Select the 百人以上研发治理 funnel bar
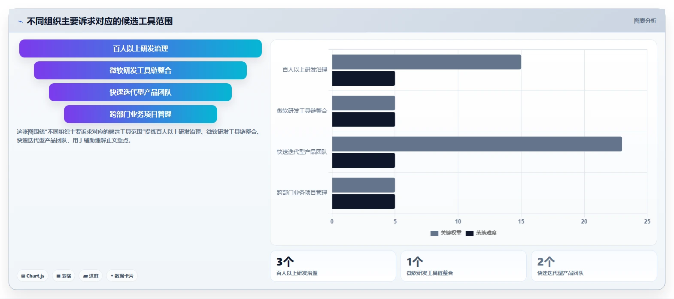 coord(140,48)
